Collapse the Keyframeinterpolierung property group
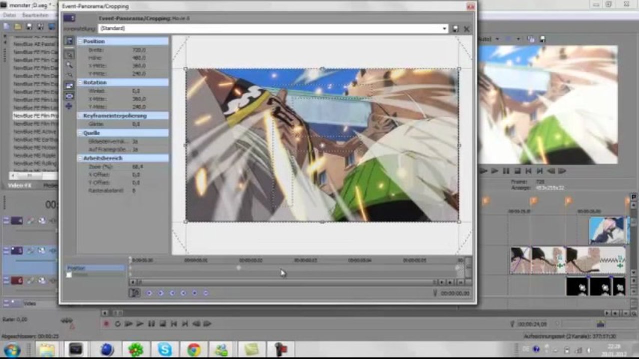 pyautogui.click(x=79, y=116)
